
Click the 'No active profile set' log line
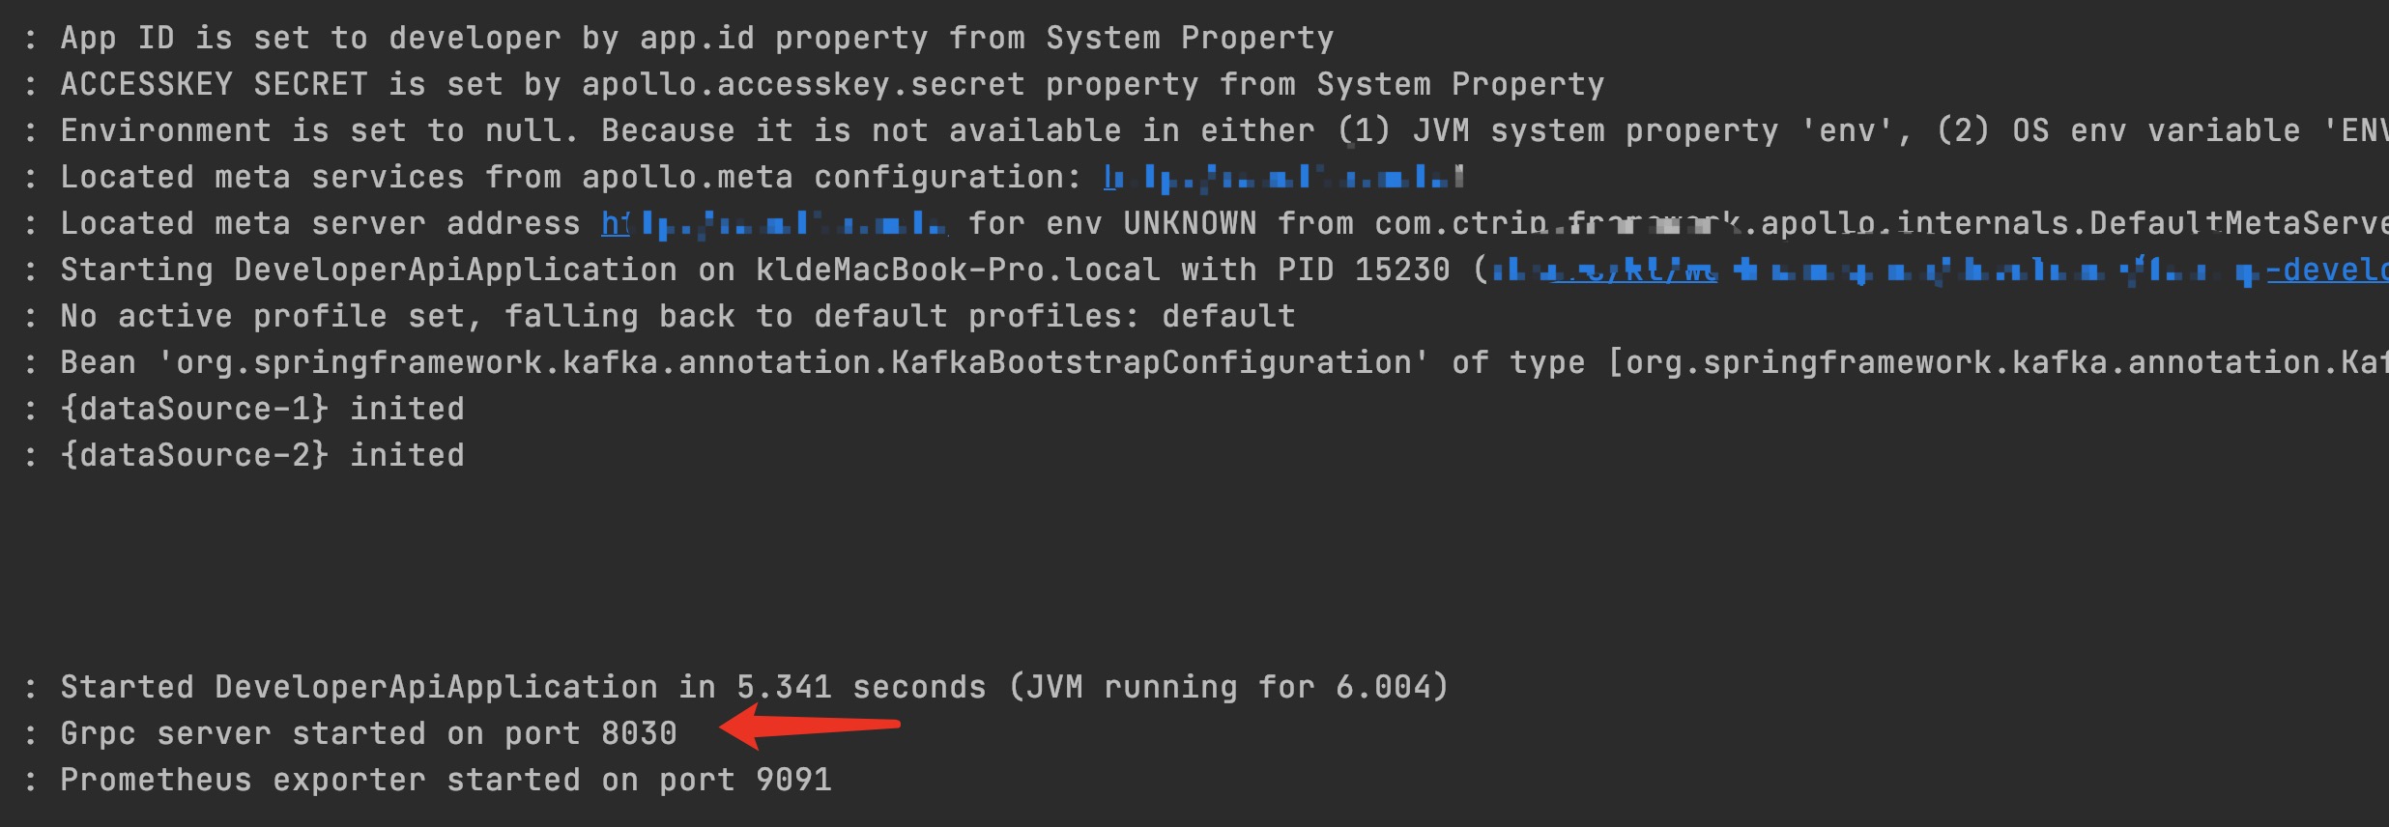click(677, 316)
